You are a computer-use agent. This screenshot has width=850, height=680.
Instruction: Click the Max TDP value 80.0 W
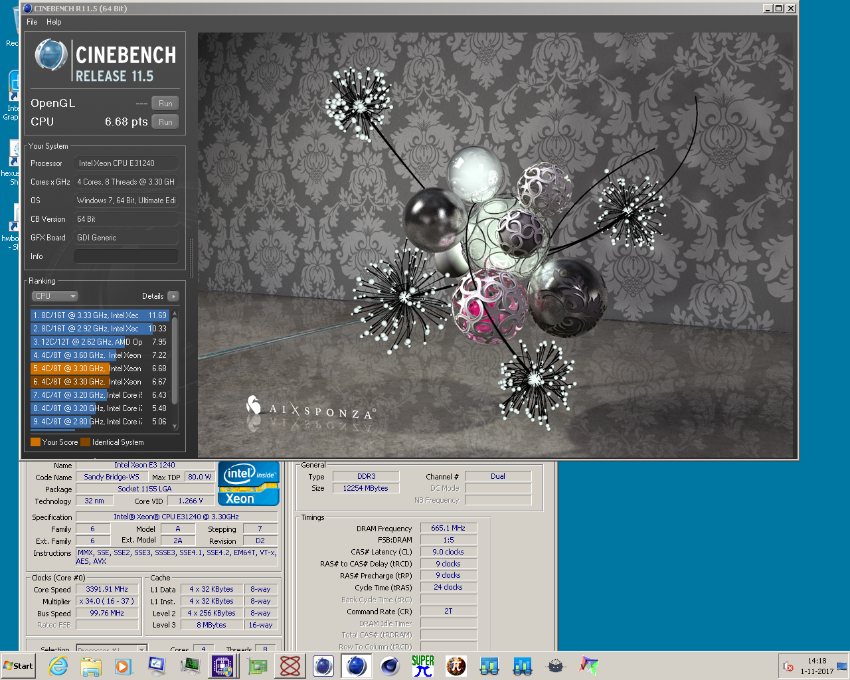199,477
